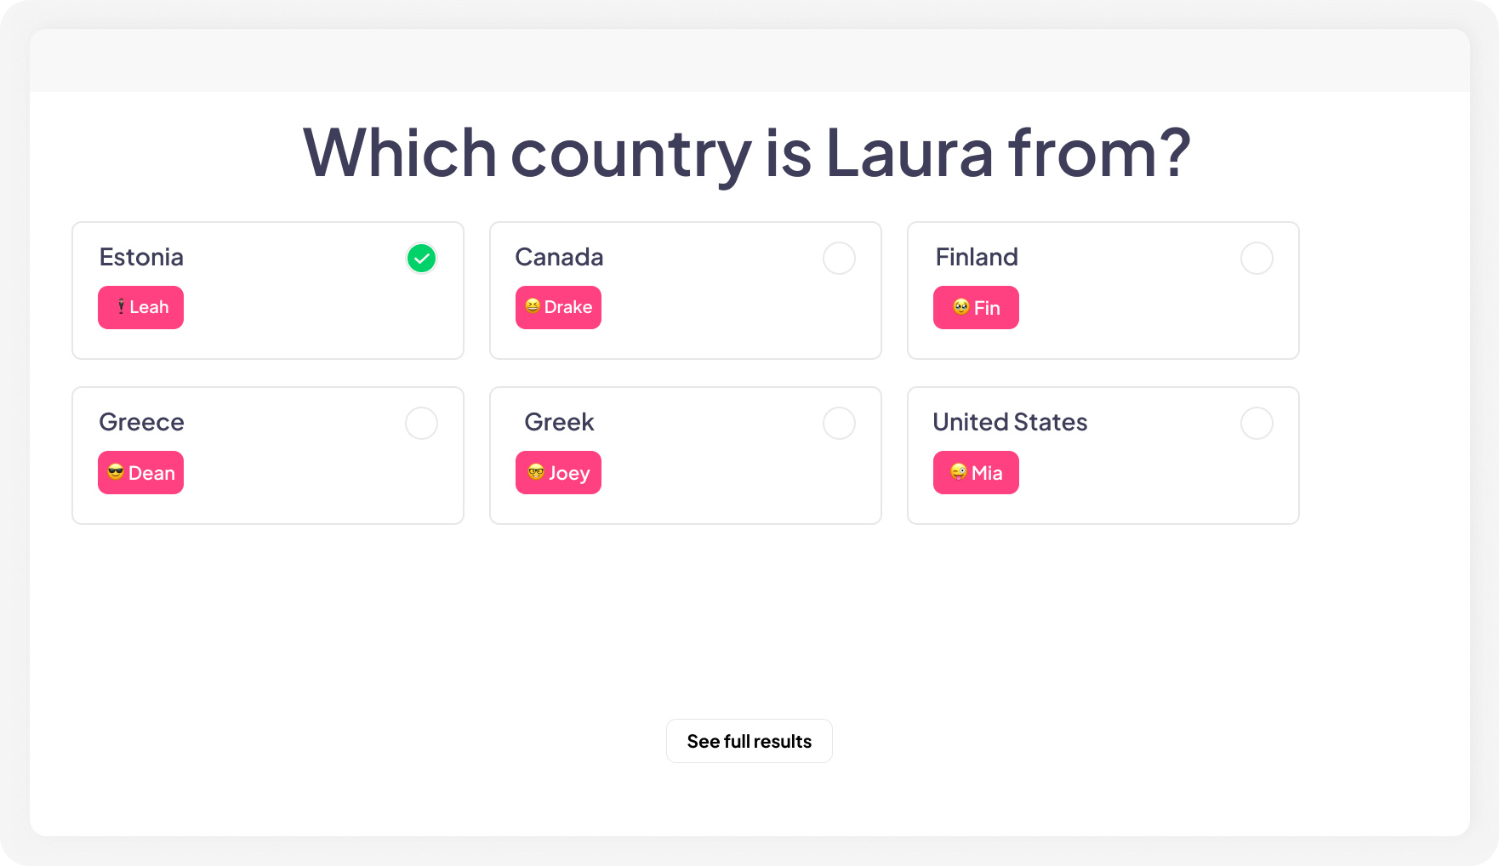Click the green checkmark on Estonia

(420, 258)
